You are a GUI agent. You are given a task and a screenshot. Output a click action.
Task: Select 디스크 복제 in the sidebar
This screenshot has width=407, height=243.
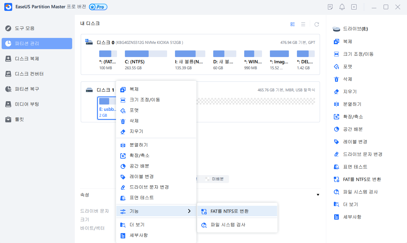tap(37, 59)
